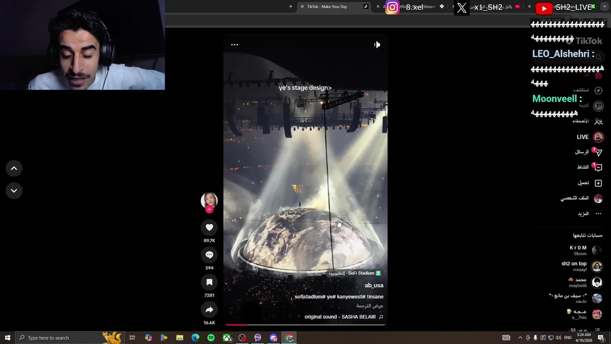Expand the More المزيد menu

pos(590,214)
